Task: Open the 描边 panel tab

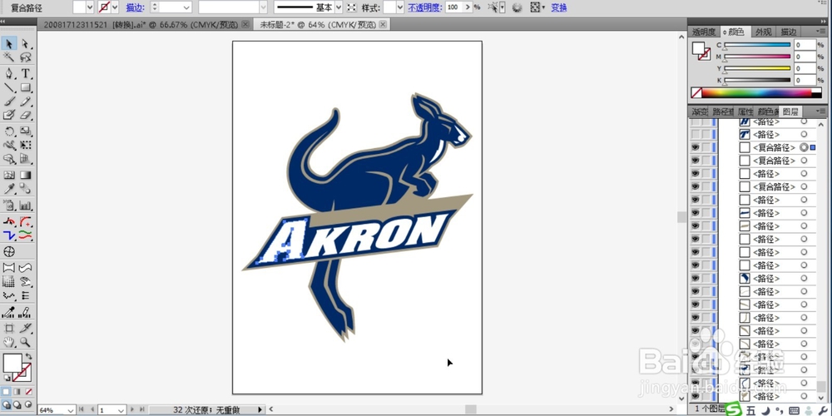Action: [789, 32]
